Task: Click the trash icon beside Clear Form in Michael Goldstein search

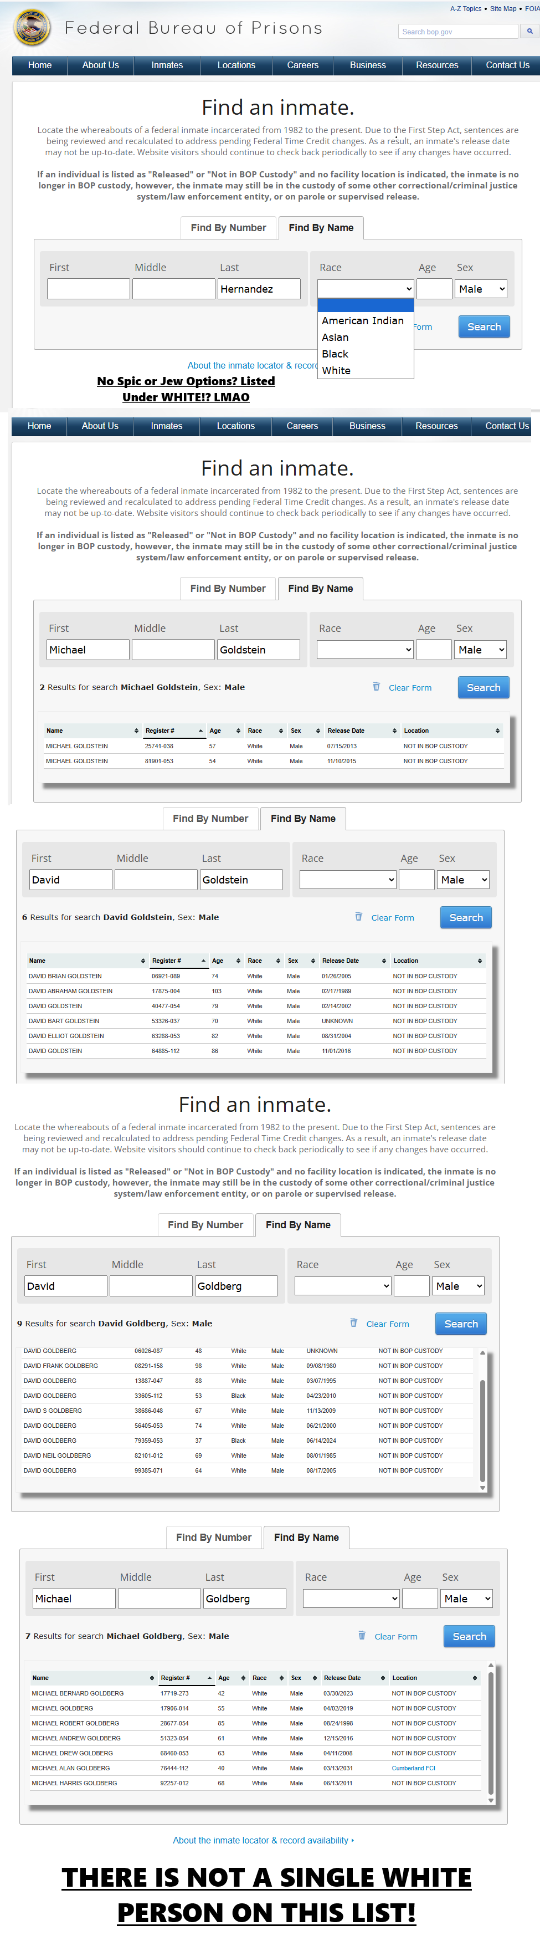Action: point(377,686)
